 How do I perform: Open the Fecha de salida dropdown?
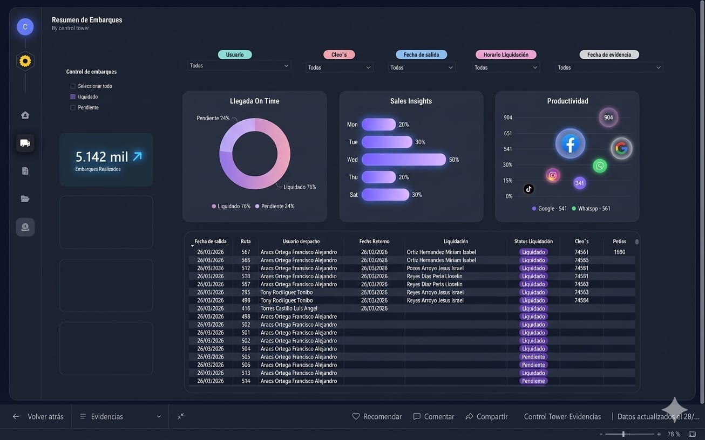click(x=421, y=67)
